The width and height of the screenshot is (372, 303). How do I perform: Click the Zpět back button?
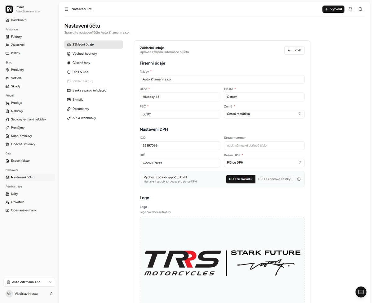(294, 50)
